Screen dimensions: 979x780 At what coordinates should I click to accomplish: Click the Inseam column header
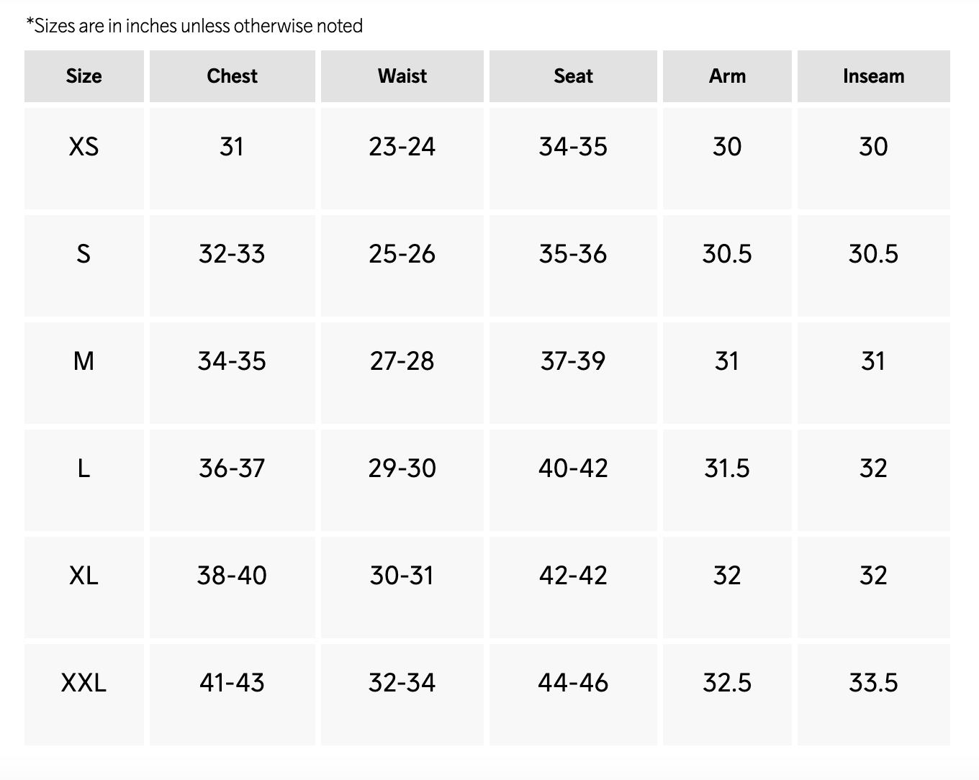click(873, 76)
